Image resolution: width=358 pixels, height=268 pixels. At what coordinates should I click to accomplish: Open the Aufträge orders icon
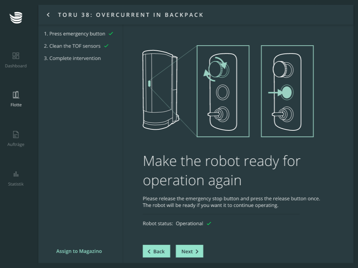coord(16,135)
